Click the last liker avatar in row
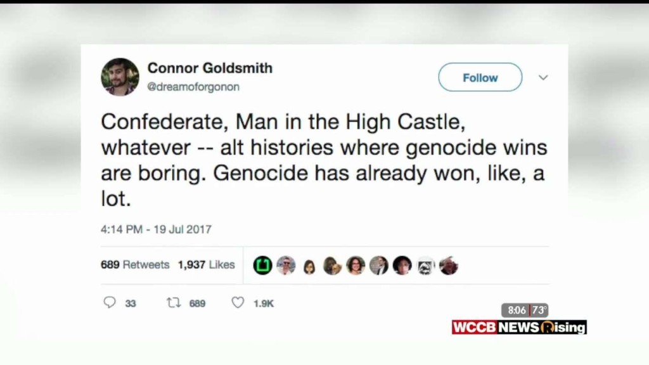The width and height of the screenshot is (649, 365). click(x=449, y=266)
